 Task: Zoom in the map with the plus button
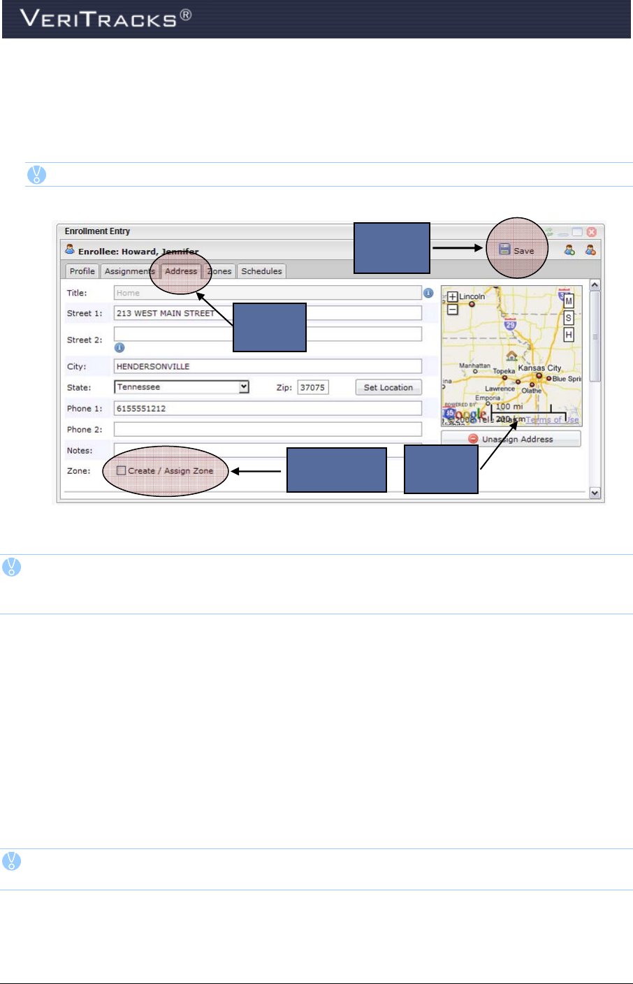[453, 298]
